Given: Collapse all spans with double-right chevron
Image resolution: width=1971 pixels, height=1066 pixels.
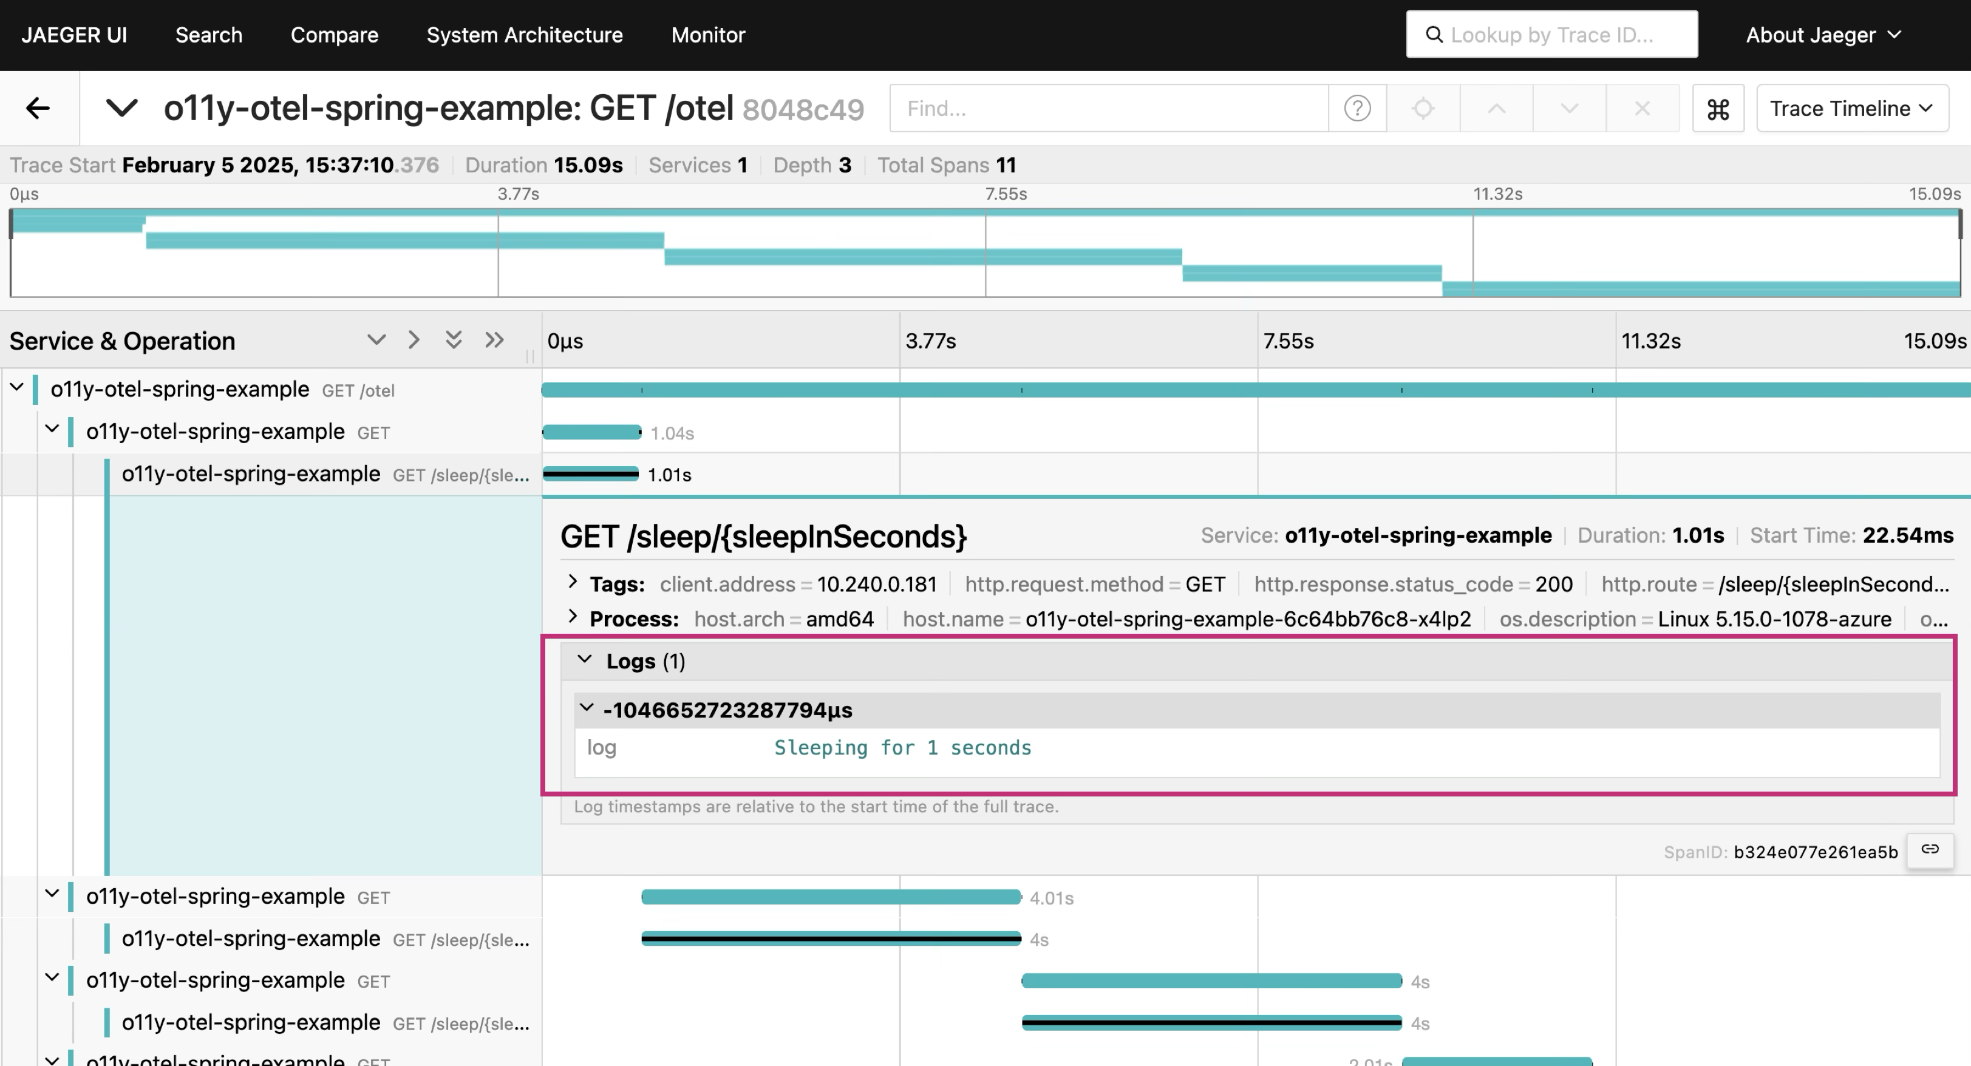Looking at the screenshot, I should point(494,339).
